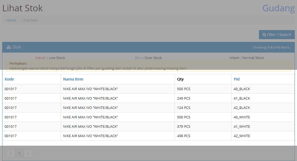The image size is (297, 161).
Task: Go to next page arrow »
Action: tap(28, 153)
